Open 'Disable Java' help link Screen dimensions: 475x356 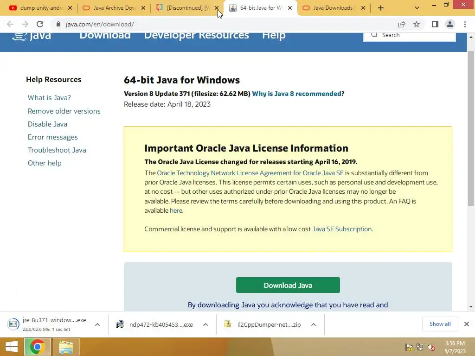pos(48,124)
